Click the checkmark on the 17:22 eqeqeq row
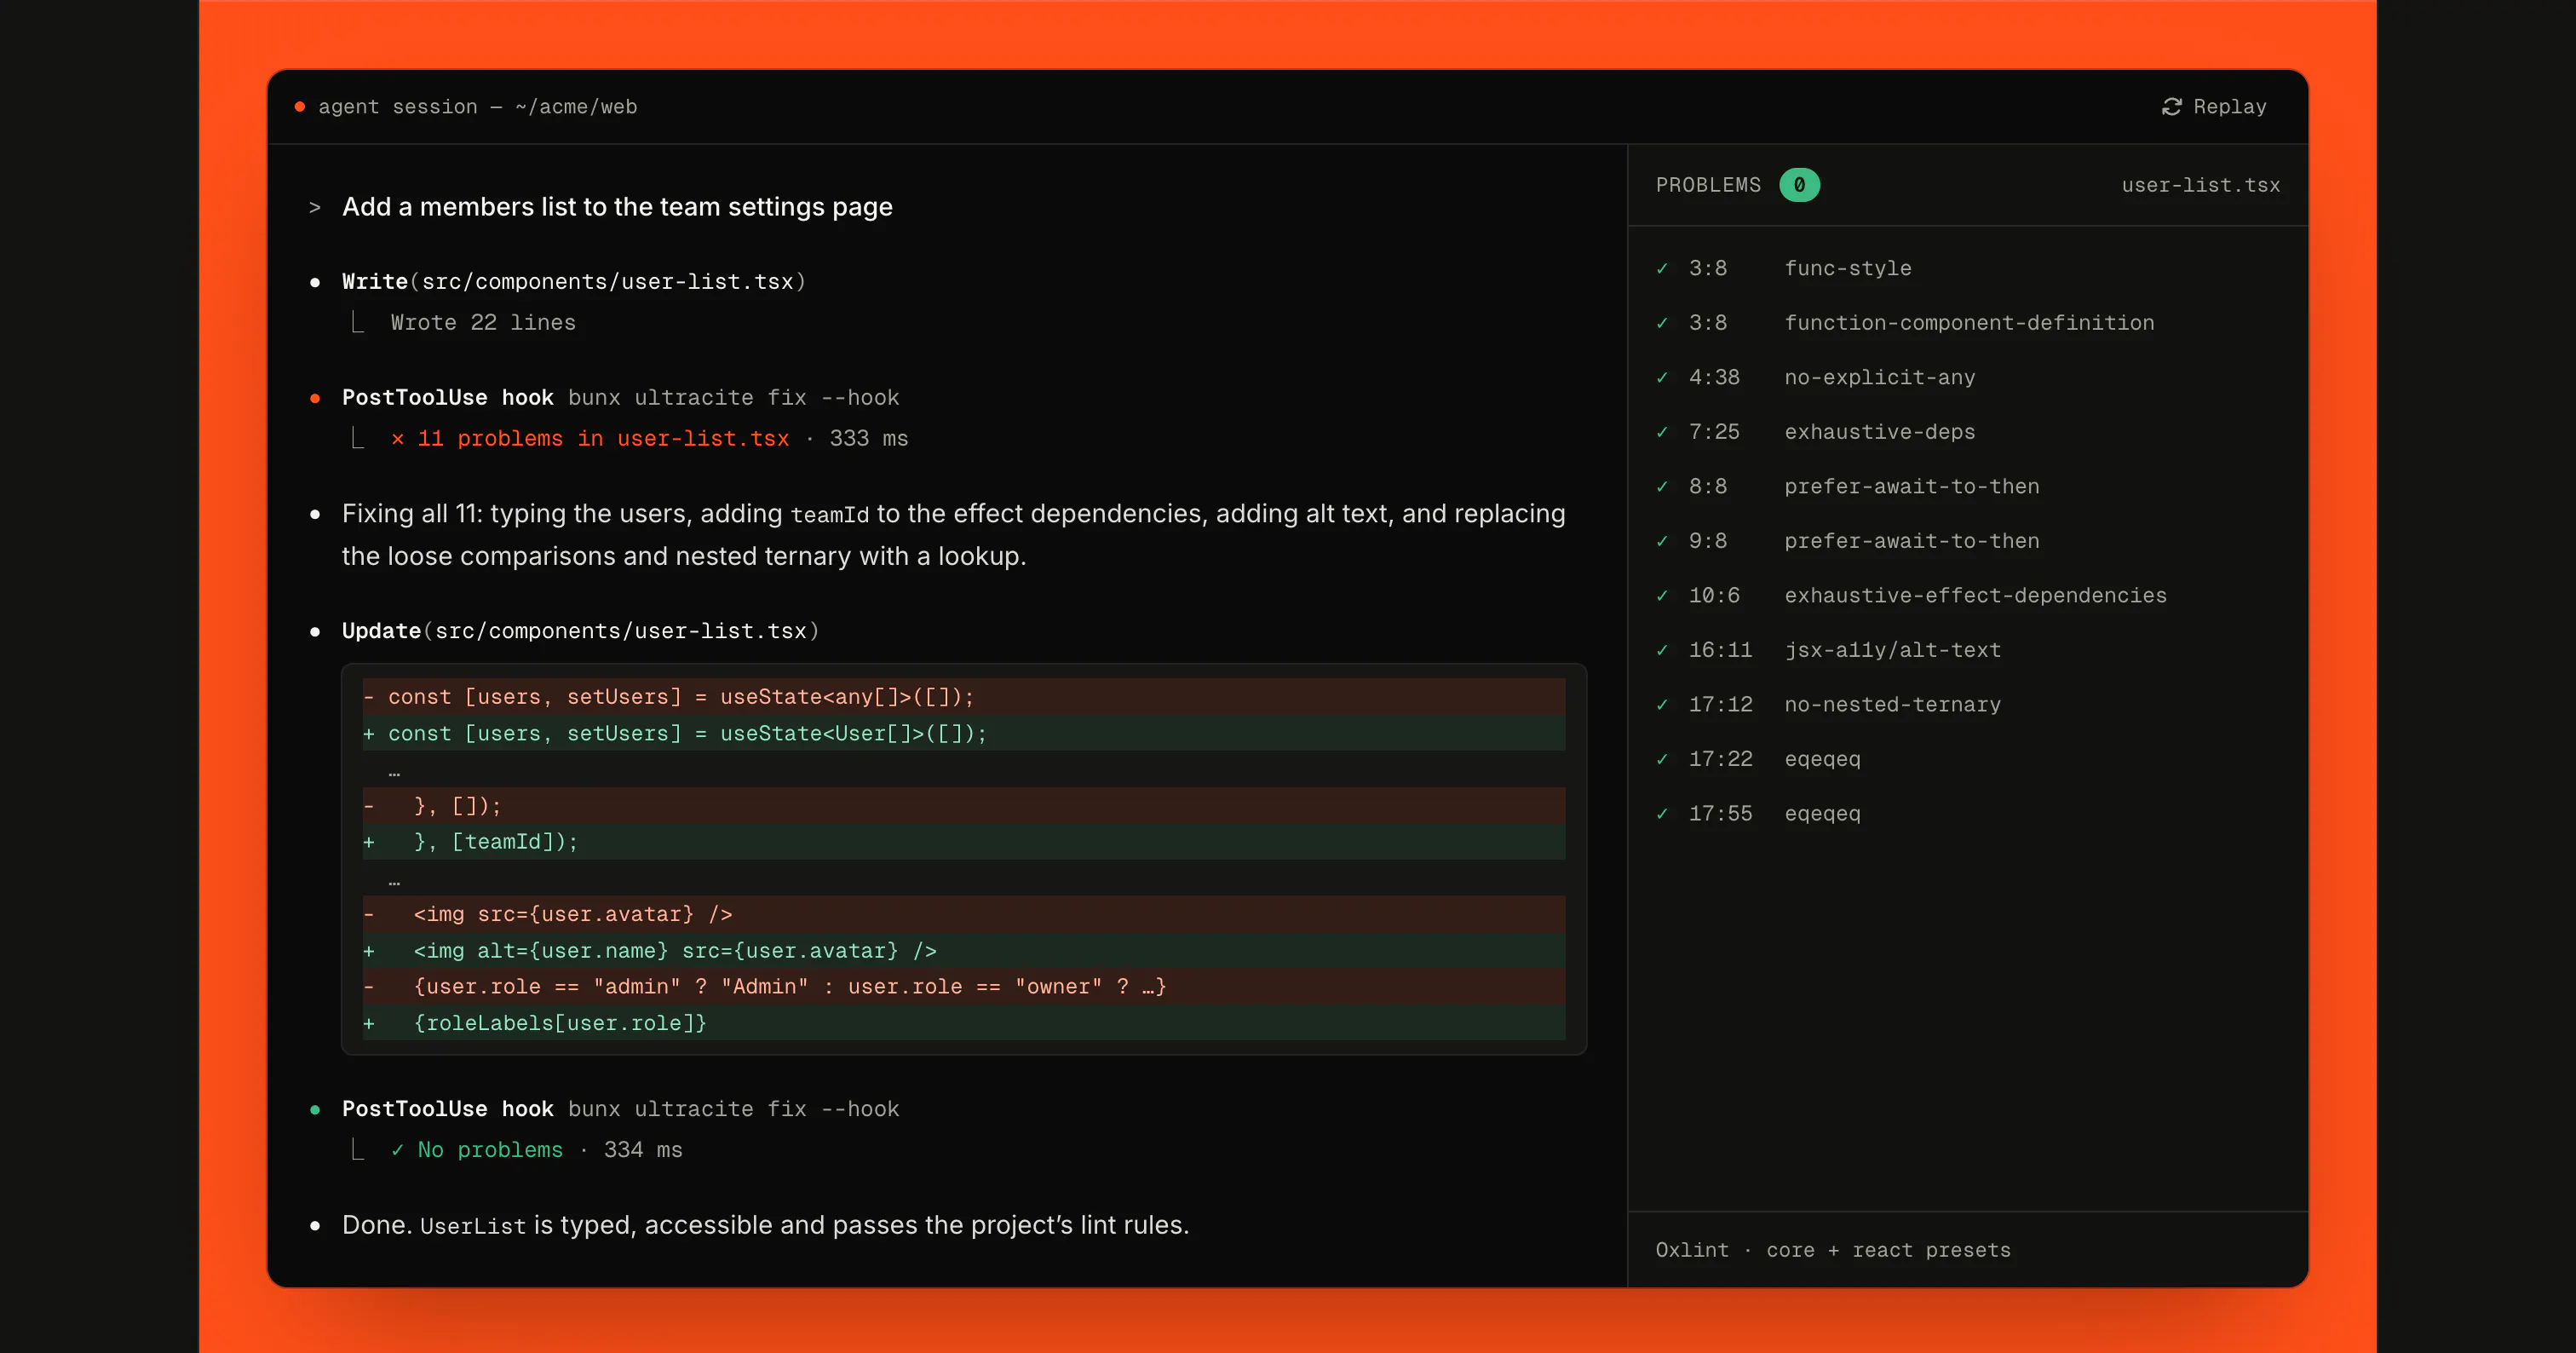 [x=1662, y=759]
